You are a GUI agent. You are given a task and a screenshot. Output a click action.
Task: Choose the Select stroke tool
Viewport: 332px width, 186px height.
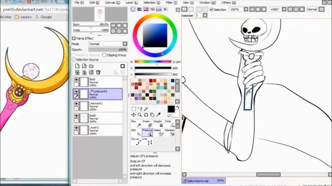pos(158,133)
